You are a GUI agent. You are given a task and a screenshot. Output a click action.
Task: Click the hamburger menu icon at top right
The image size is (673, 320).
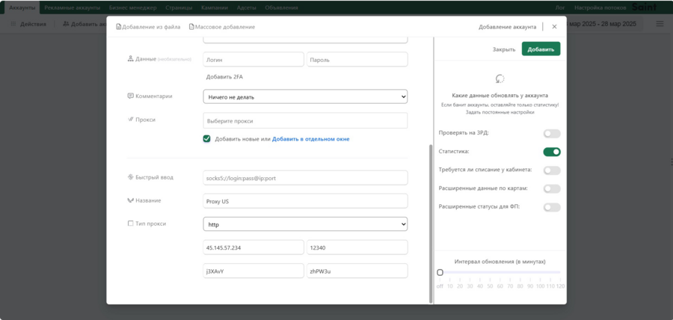(x=660, y=24)
